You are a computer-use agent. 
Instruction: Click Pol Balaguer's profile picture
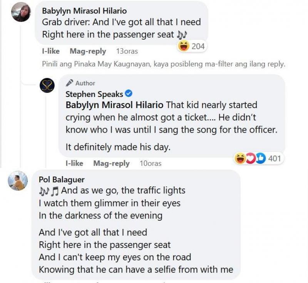coord(18,181)
